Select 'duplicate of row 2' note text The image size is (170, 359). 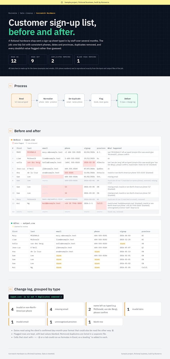click(114, 199)
